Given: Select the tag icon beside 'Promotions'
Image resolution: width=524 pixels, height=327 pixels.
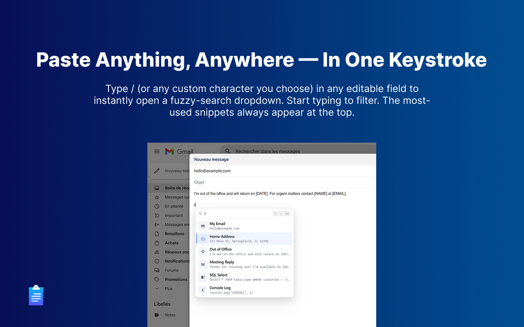Looking at the screenshot, I should [x=157, y=280].
